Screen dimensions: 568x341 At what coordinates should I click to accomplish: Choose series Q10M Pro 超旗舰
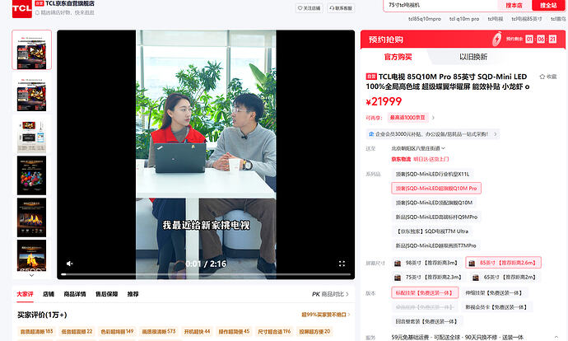tap(436, 189)
